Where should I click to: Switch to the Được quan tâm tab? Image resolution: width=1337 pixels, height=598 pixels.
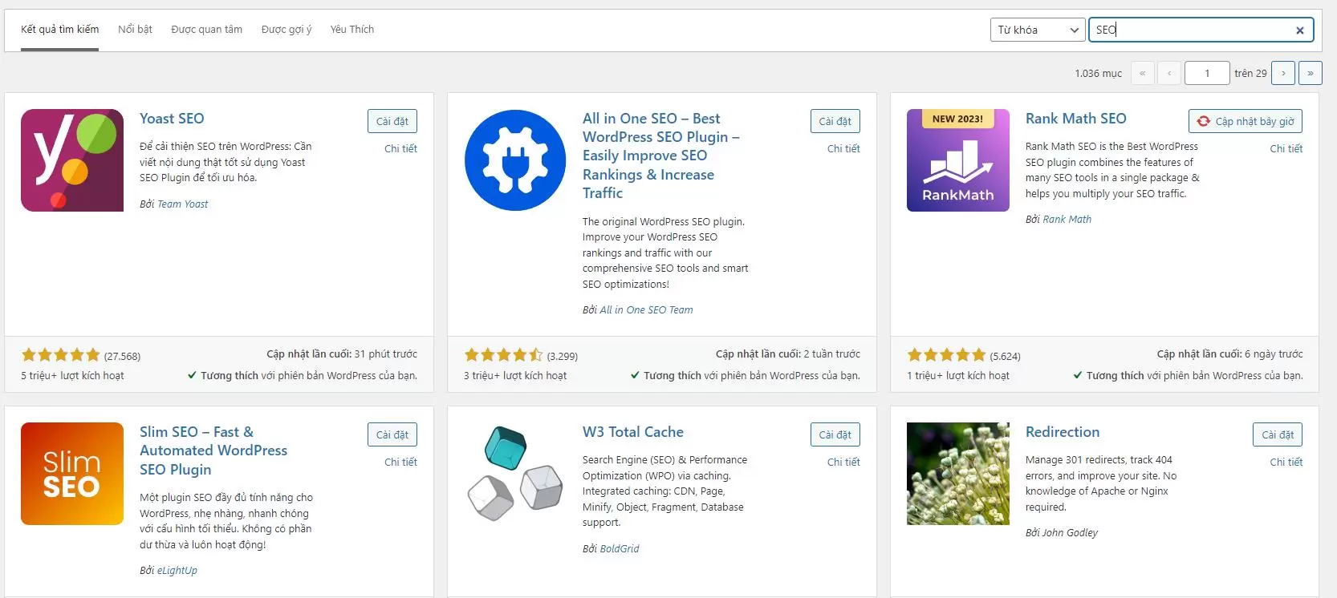coord(206,30)
